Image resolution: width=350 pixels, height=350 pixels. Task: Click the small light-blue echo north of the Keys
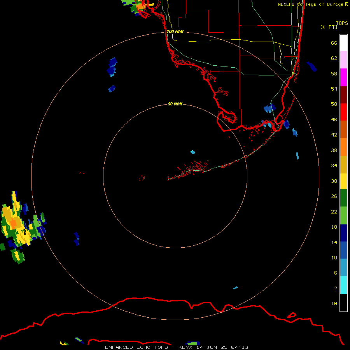point(193,152)
